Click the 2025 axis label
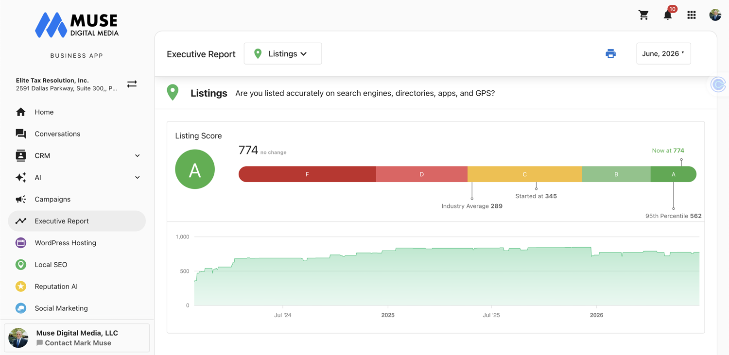This screenshot has height=355, width=729. tap(388, 315)
